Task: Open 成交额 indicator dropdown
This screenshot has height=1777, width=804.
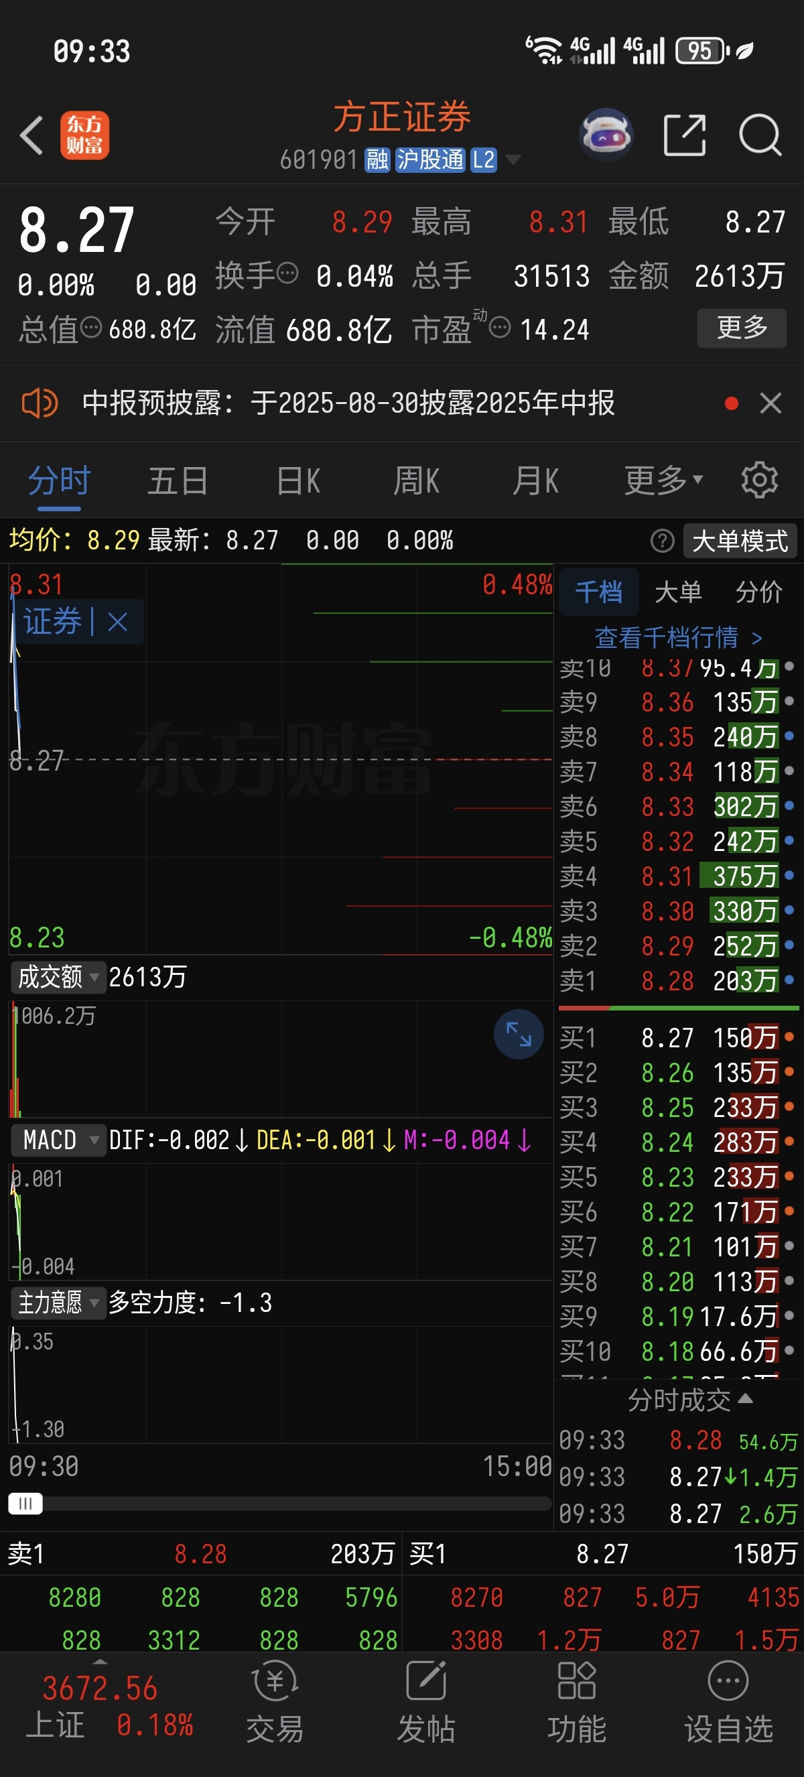Action: tap(58, 977)
